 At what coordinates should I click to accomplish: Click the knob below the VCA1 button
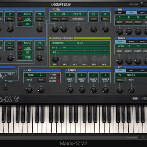94,29
